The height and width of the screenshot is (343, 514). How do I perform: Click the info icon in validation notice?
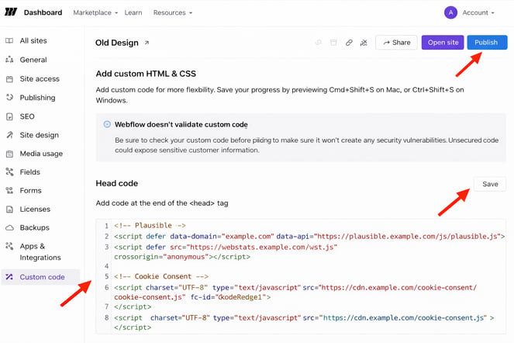pyautogui.click(x=107, y=124)
